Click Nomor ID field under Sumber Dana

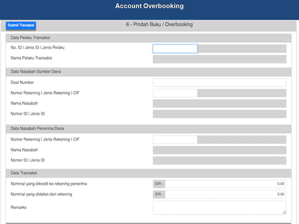[219, 114]
